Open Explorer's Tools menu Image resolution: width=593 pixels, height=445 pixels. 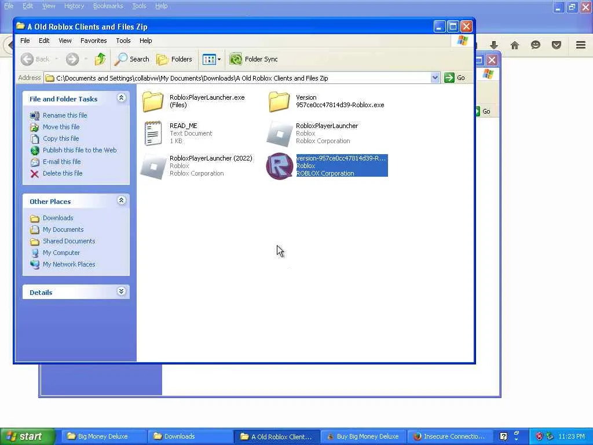tap(123, 41)
